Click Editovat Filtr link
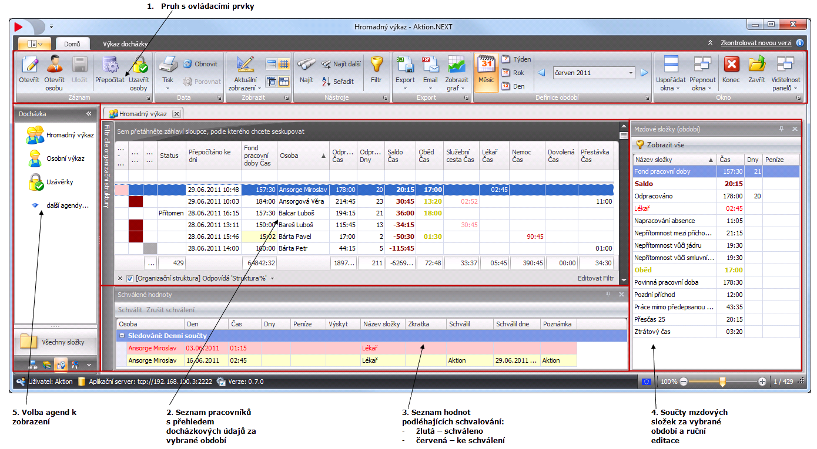The image size is (817, 449). pos(595,279)
